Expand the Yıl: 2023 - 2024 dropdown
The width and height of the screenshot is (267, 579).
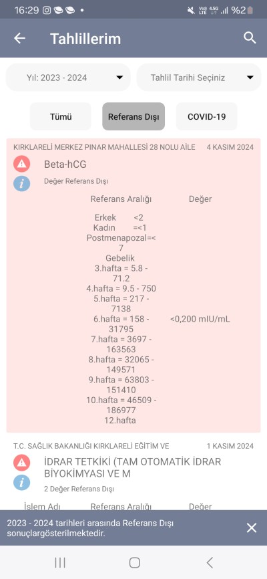(x=68, y=78)
